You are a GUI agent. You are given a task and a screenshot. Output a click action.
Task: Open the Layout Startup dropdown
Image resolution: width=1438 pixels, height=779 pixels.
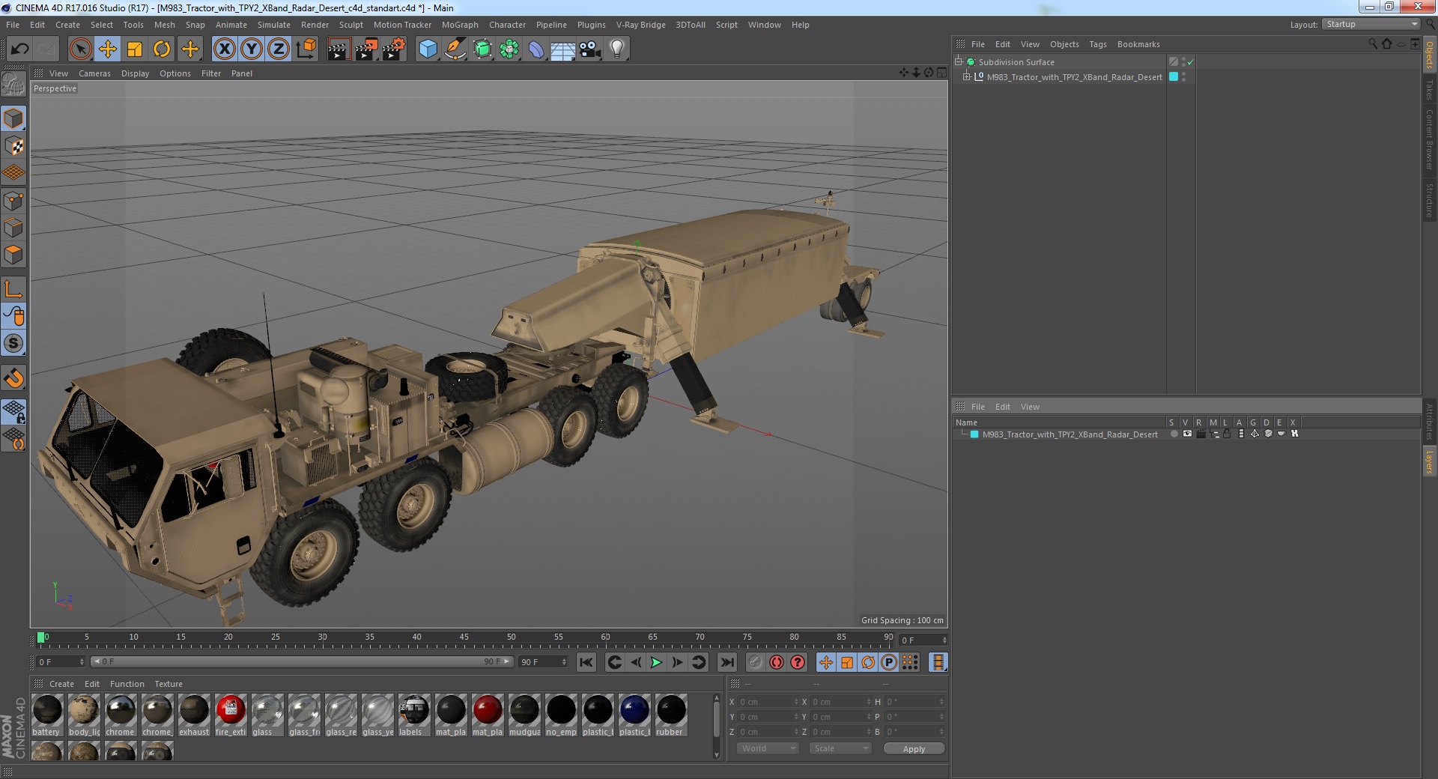click(x=1371, y=24)
